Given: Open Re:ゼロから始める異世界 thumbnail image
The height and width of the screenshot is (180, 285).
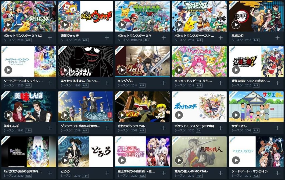Looking at the screenshot, I should coord(29,152).
